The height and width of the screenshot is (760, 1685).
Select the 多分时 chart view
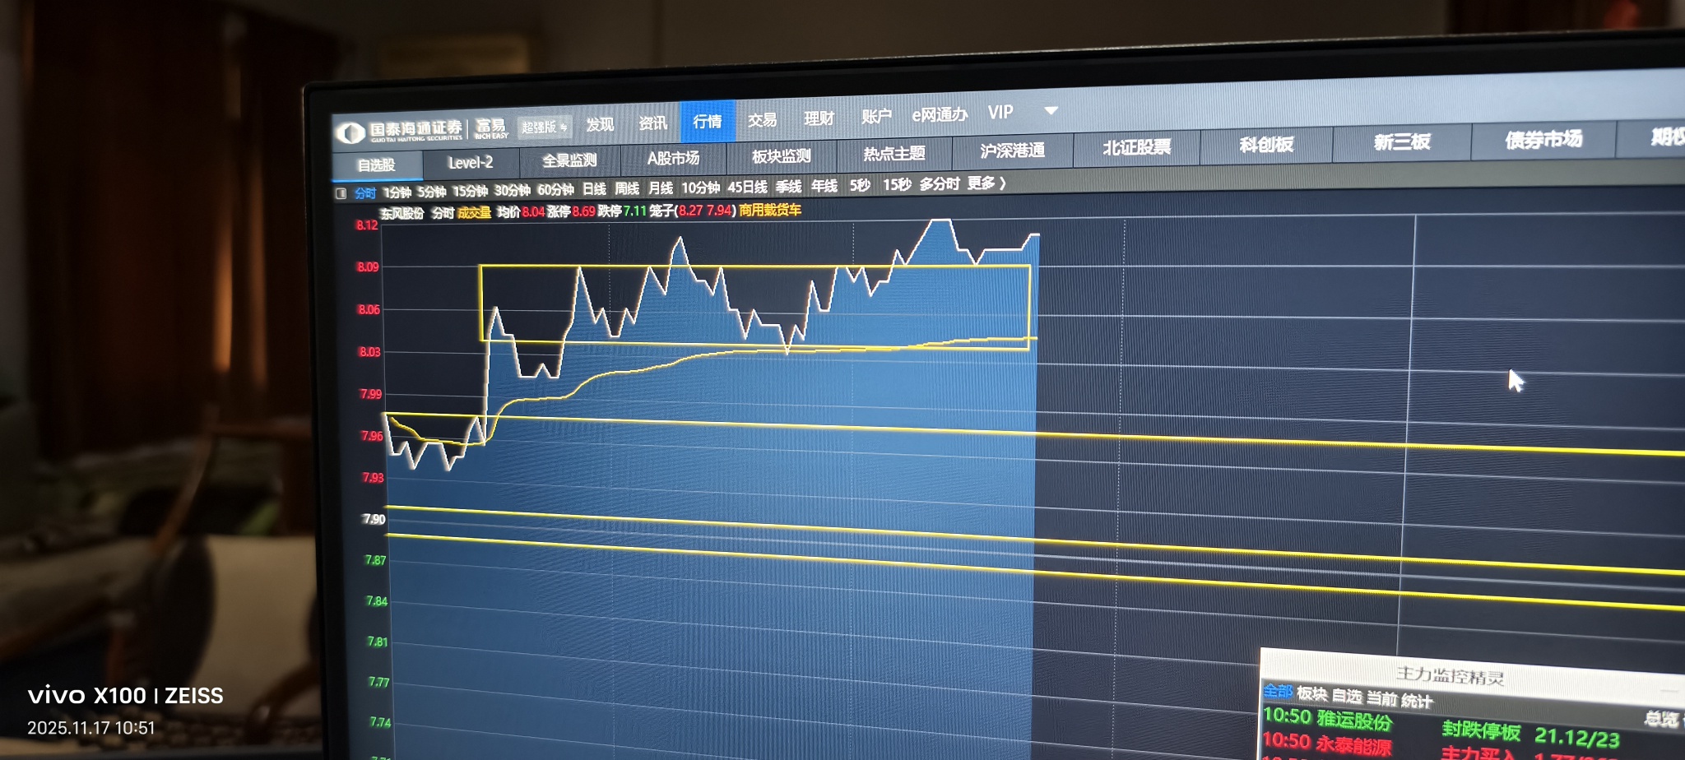coord(940,183)
